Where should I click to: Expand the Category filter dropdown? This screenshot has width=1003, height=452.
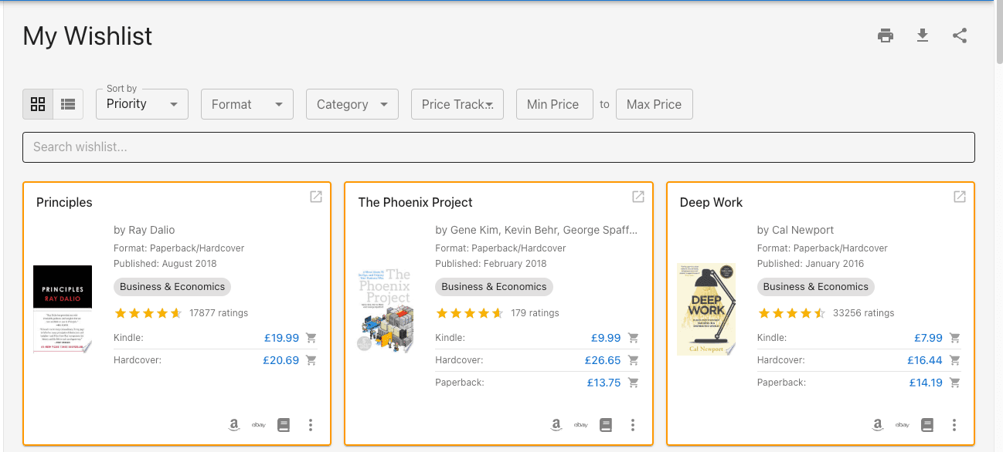click(352, 104)
